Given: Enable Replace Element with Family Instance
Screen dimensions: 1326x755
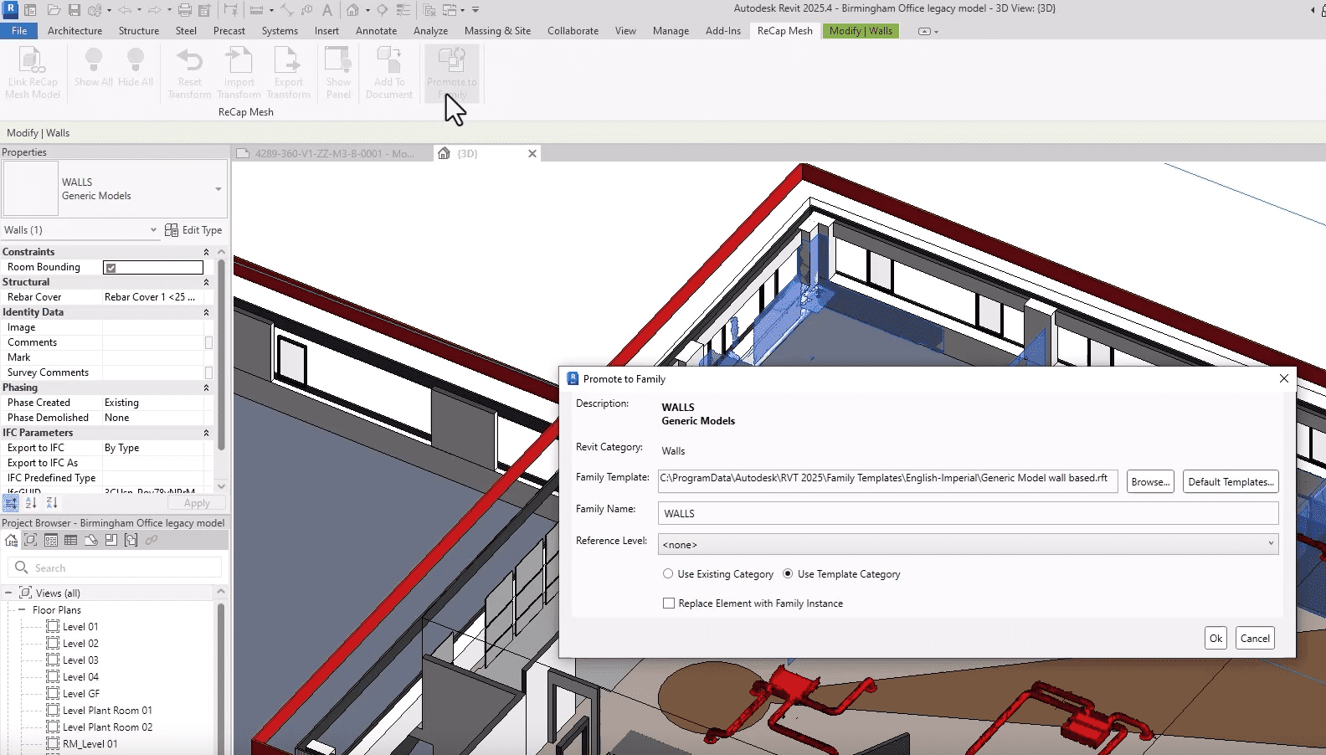Looking at the screenshot, I should tap(669, 603).
